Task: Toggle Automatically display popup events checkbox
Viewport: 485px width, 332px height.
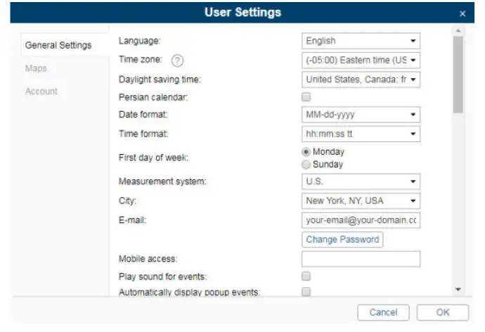Action: (306, 292)
